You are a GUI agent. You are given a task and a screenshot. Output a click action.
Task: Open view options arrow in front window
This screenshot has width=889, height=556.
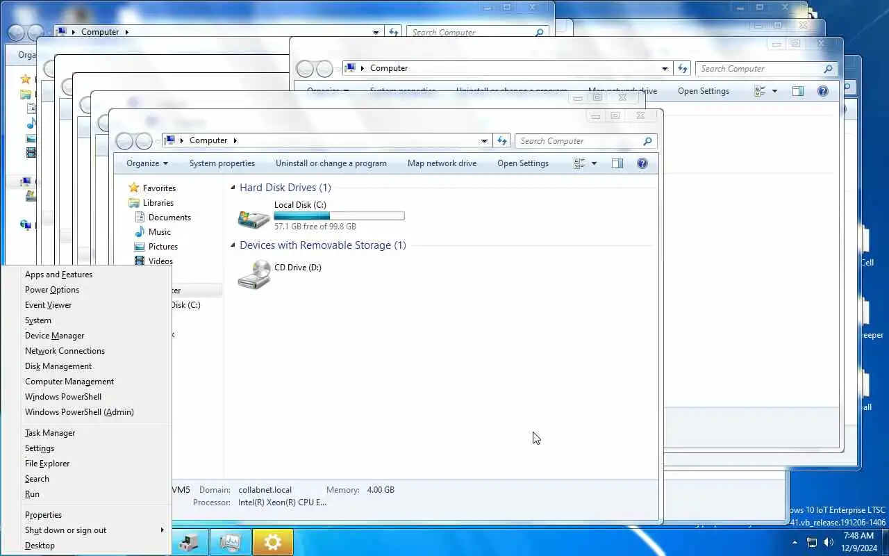(x=594, y=163)
